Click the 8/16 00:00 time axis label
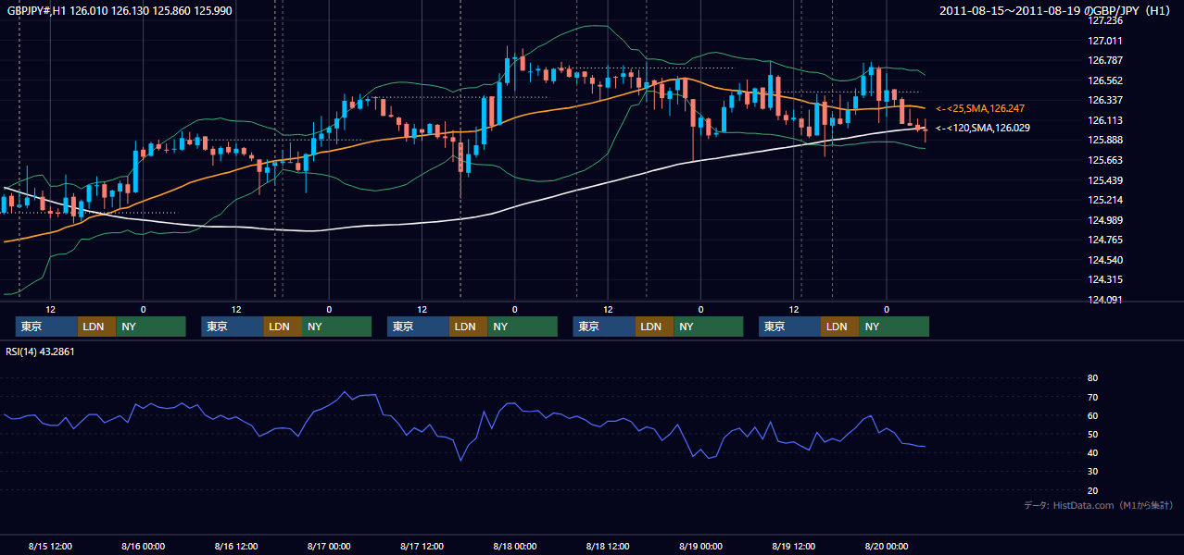Screen dimensions: 1184x555 click(143, 546)
